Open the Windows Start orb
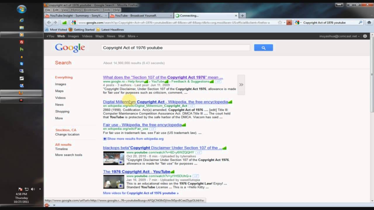Image resolution: width=374 pixels, height=210 pixels. coord(22,9)
